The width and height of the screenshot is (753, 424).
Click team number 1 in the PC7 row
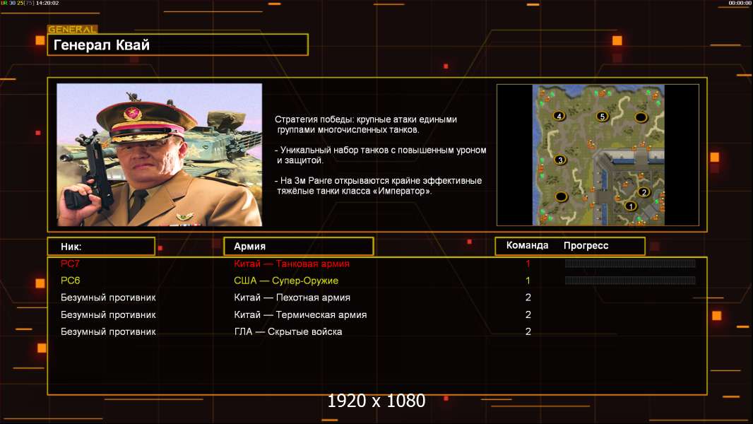(x=528, y=264)
